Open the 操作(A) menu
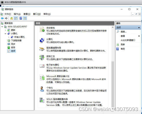The image size is (142, 114). coord(17,14)
